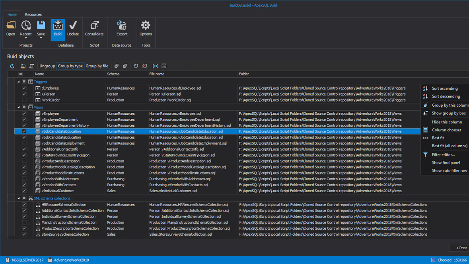469x264 pixels.
Task: Click the full screen toggle toolbar icon
Action: (x=164, y=66)
